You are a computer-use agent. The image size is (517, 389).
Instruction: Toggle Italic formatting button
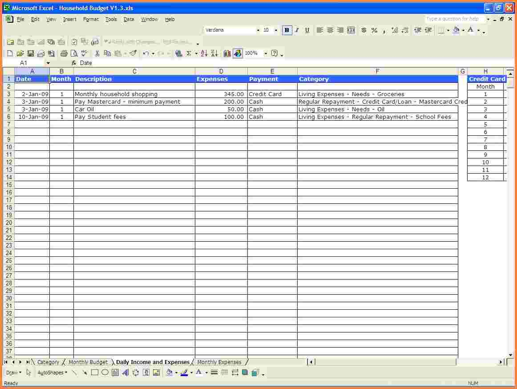tap(297, 30)
